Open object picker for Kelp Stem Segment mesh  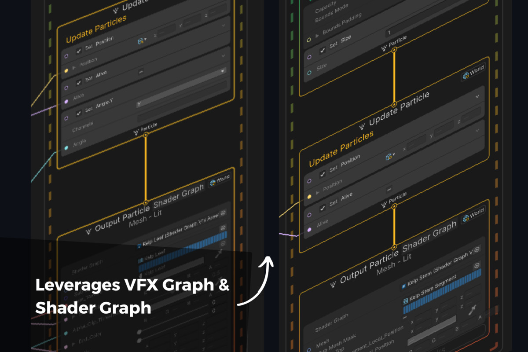click(477, 266)
